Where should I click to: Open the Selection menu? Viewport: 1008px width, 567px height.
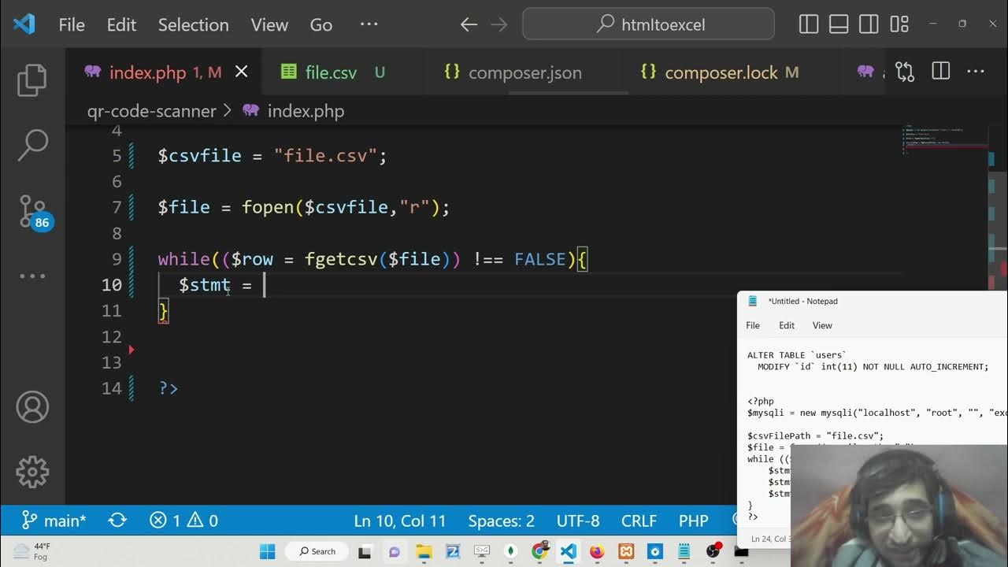(x=193, y=25)
